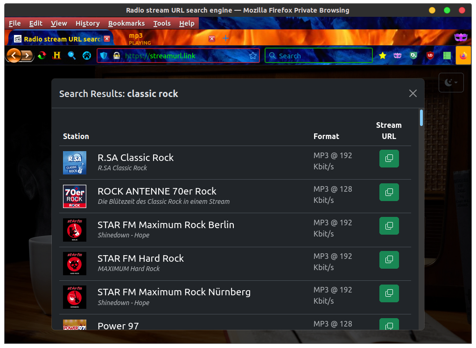Open the Edit menu
The width and height of the screenshot is (476, 348).
pos(36,23)
